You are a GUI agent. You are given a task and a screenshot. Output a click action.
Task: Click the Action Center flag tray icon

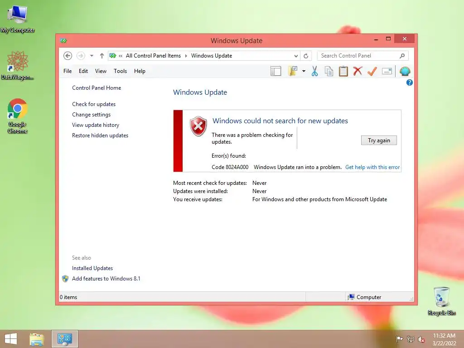399,339
